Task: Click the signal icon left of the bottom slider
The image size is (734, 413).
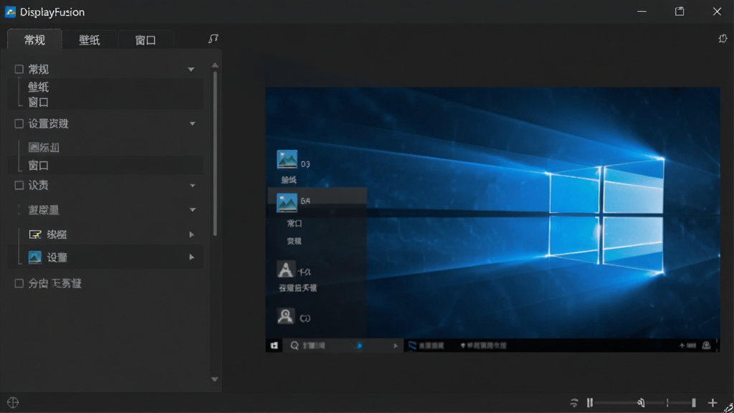Action: 574,403
